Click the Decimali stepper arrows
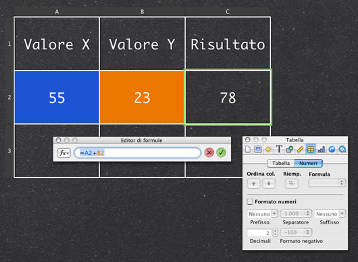 [275, 232]
